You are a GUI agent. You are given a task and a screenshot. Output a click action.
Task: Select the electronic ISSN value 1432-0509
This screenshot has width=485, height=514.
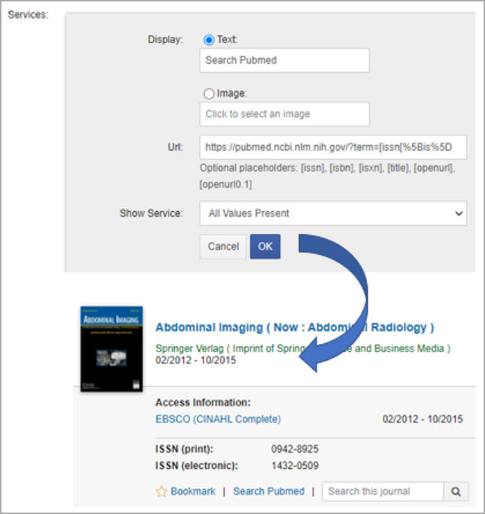click(295, 465)
